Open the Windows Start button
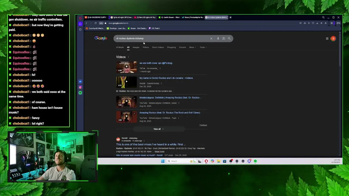 tap(163, 161)
